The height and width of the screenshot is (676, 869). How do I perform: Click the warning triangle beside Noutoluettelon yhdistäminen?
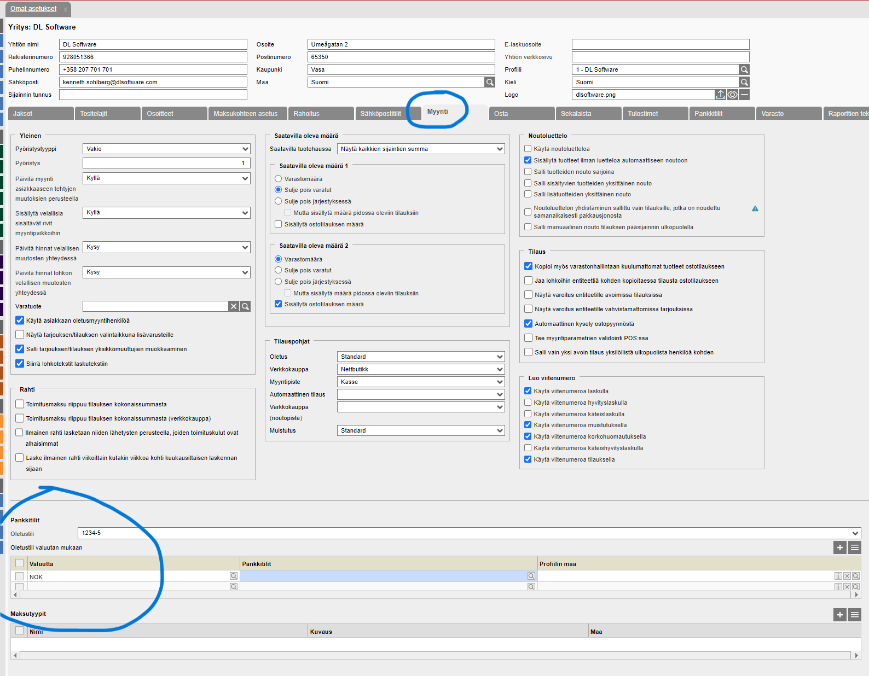[x=755, y=208]
